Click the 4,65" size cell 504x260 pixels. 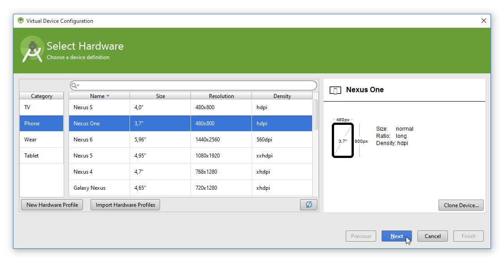click(x=161, y=188)
